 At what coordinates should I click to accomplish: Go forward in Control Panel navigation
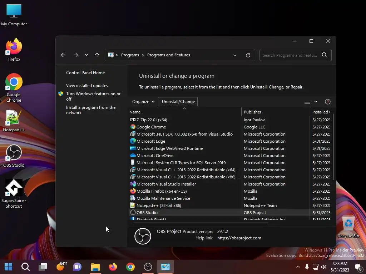76,55
